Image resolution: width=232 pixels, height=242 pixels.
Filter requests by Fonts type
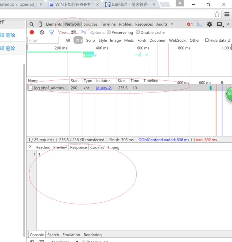[142, 40]
